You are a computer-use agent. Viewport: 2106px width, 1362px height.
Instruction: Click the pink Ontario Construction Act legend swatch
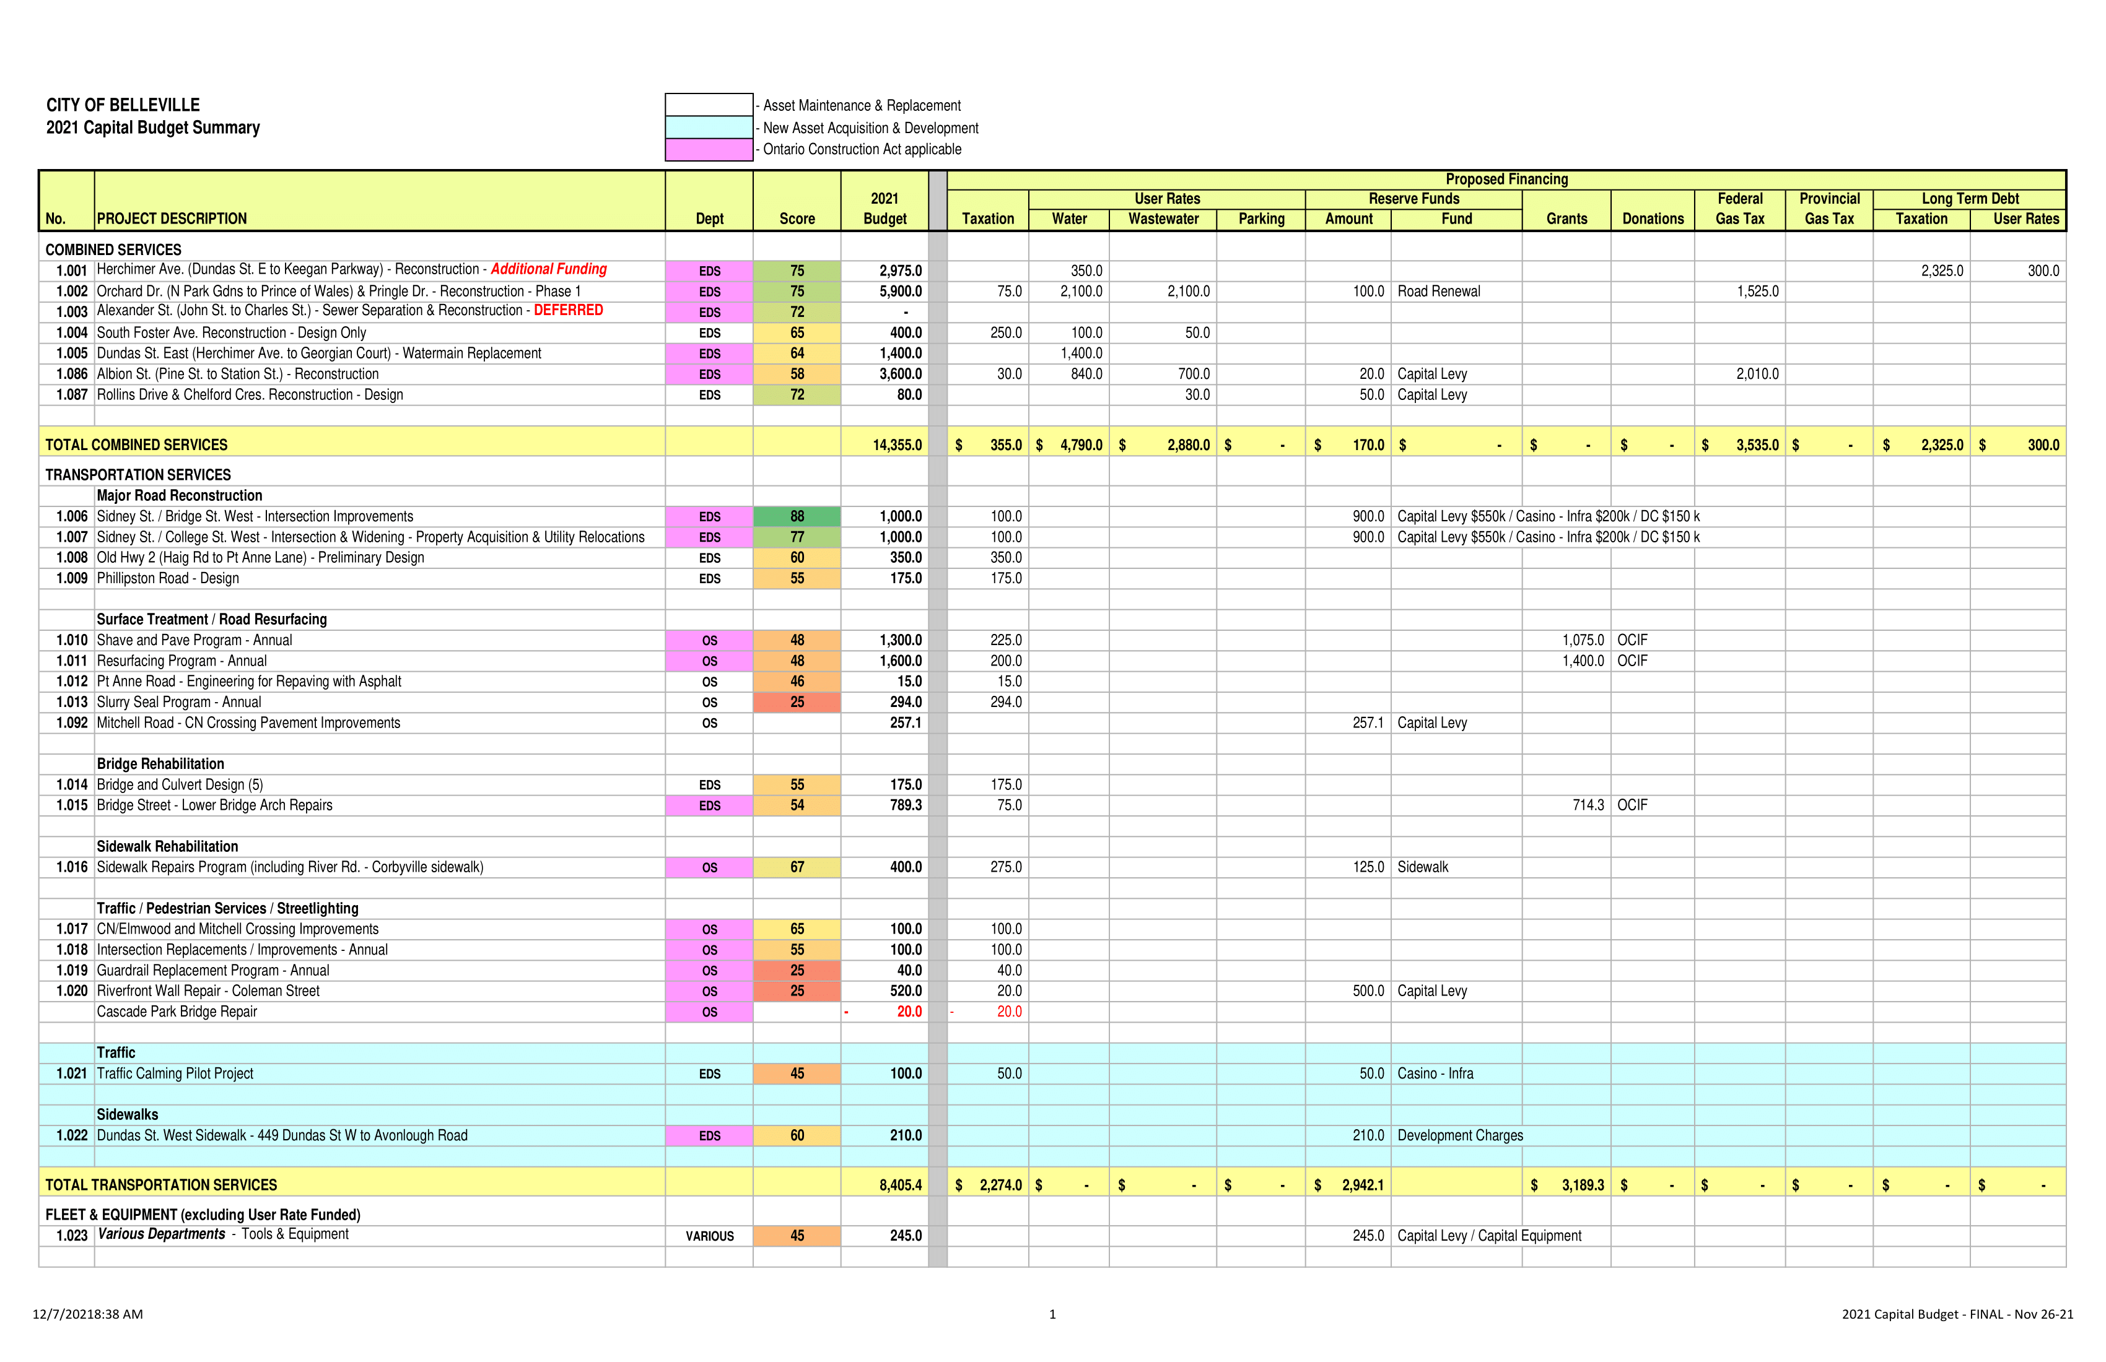(x=709, y=149)
